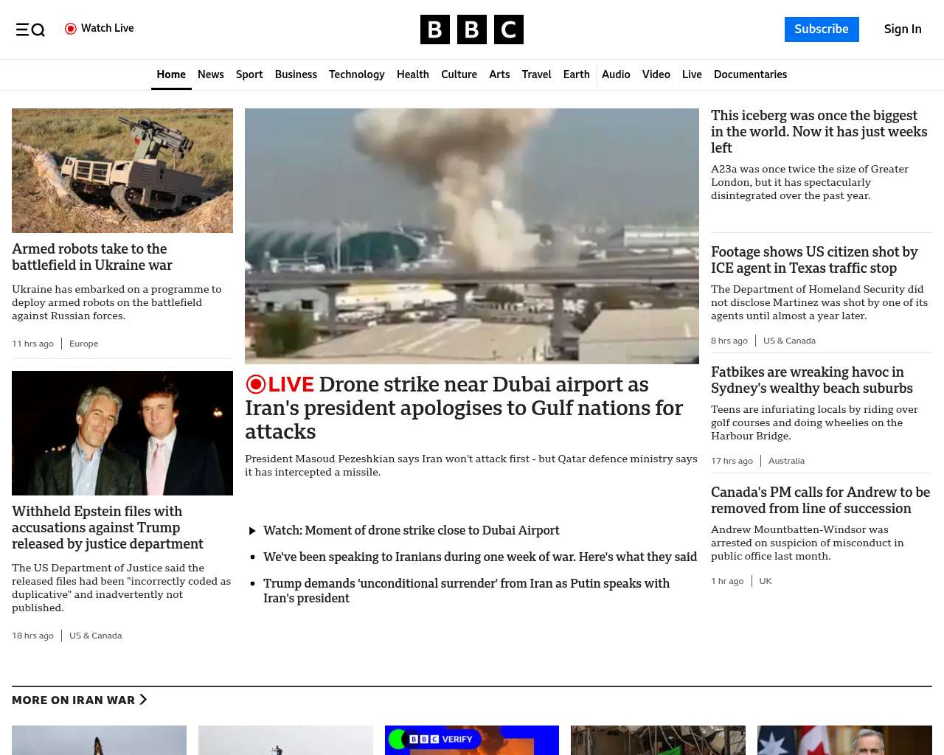Viewport: 944px width, 755px height.
Task: Click the armed robot vehicle photo
Action: (122, 170)
